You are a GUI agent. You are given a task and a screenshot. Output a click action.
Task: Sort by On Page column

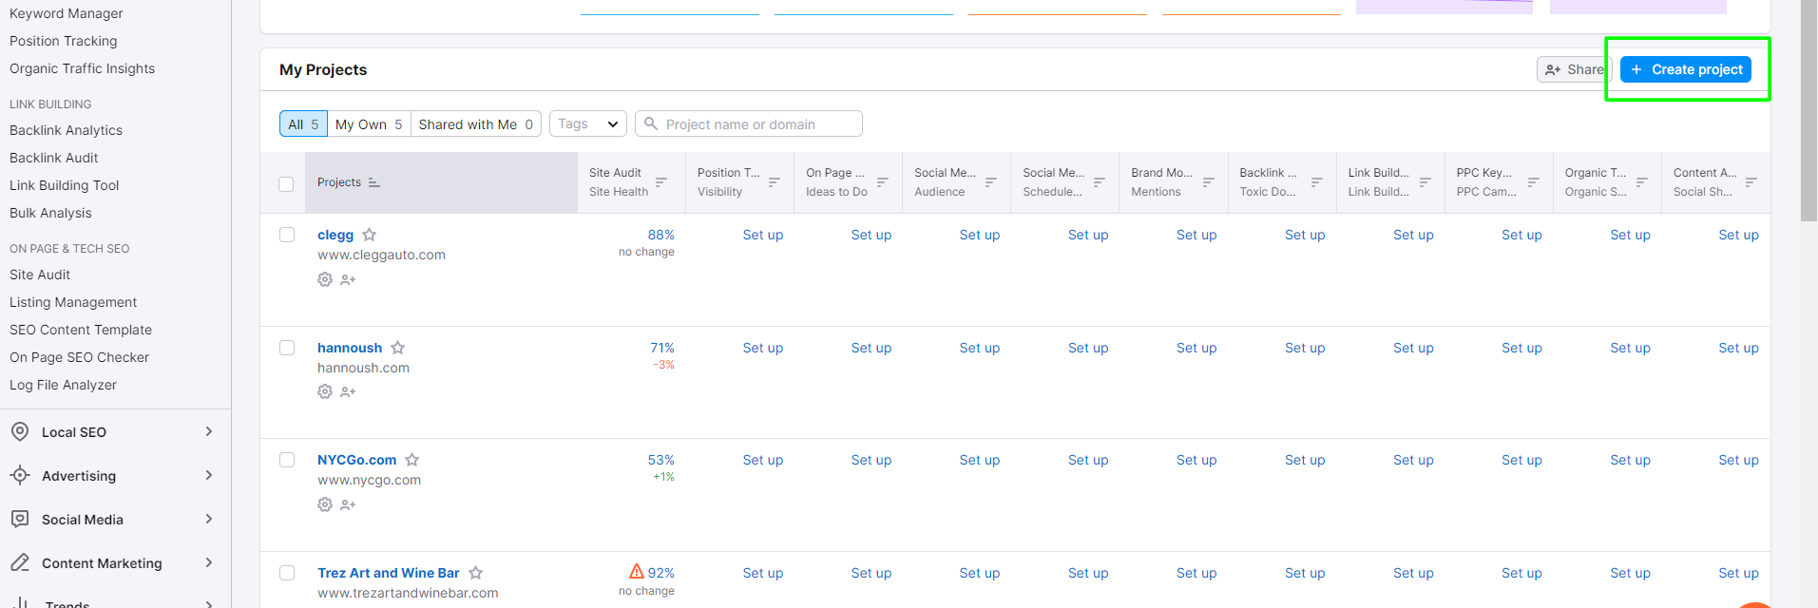point(883,182)
